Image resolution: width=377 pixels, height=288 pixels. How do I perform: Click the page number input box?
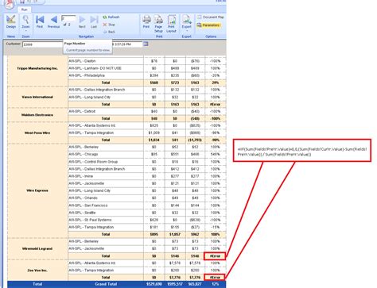point(68,18)
